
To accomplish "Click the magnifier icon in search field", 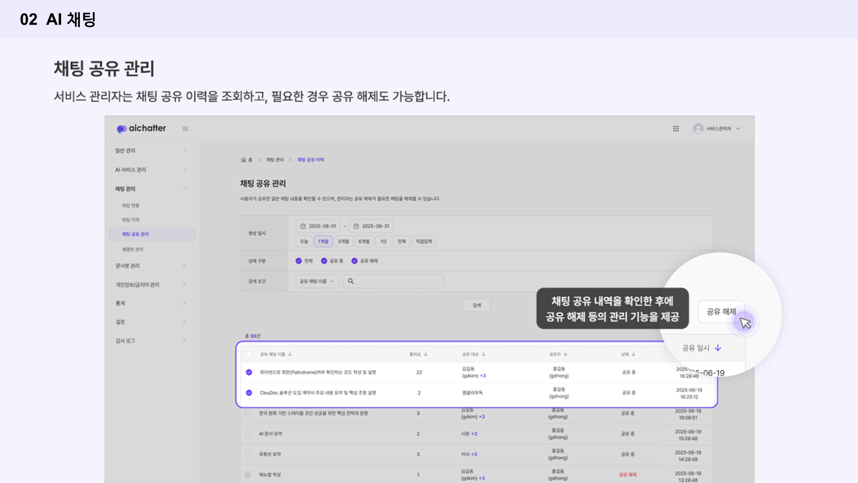I will 351,281.
